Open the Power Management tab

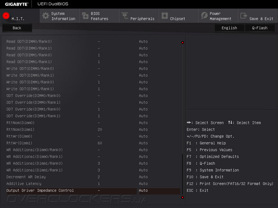tap(220, 16)
